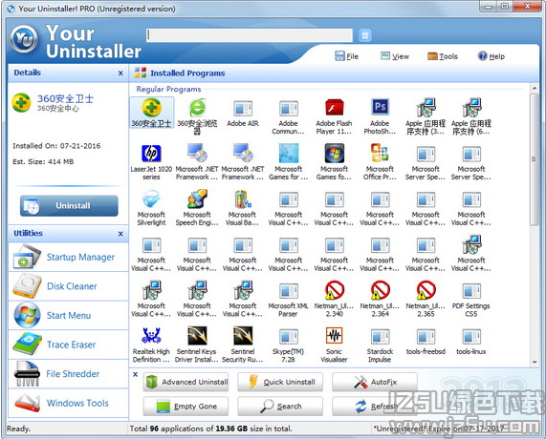The width and height of the screenshot is (546, 439).
Task: Click the Quick Uninstall button
Action: click(x=280, y=382)
